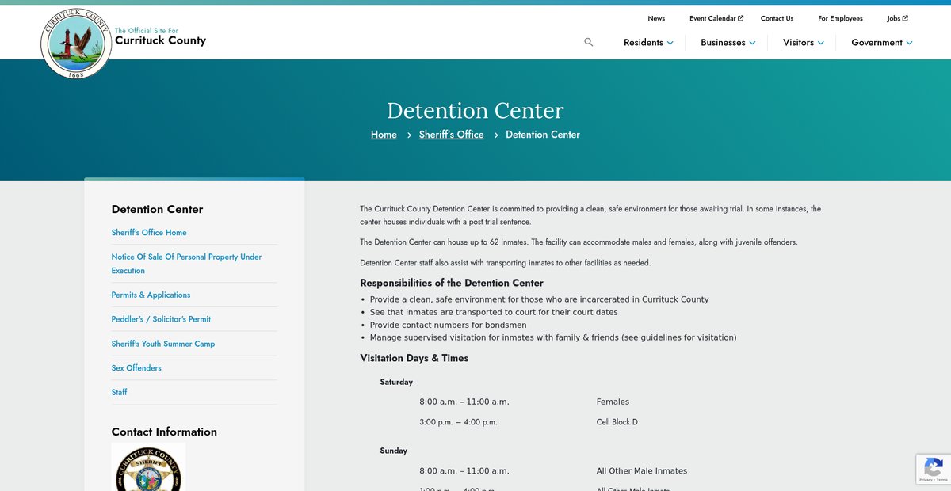Open Permits & Applications in sidebar
Image resolution: width=951 pixels, height=491 pixels.
(151, 295)
